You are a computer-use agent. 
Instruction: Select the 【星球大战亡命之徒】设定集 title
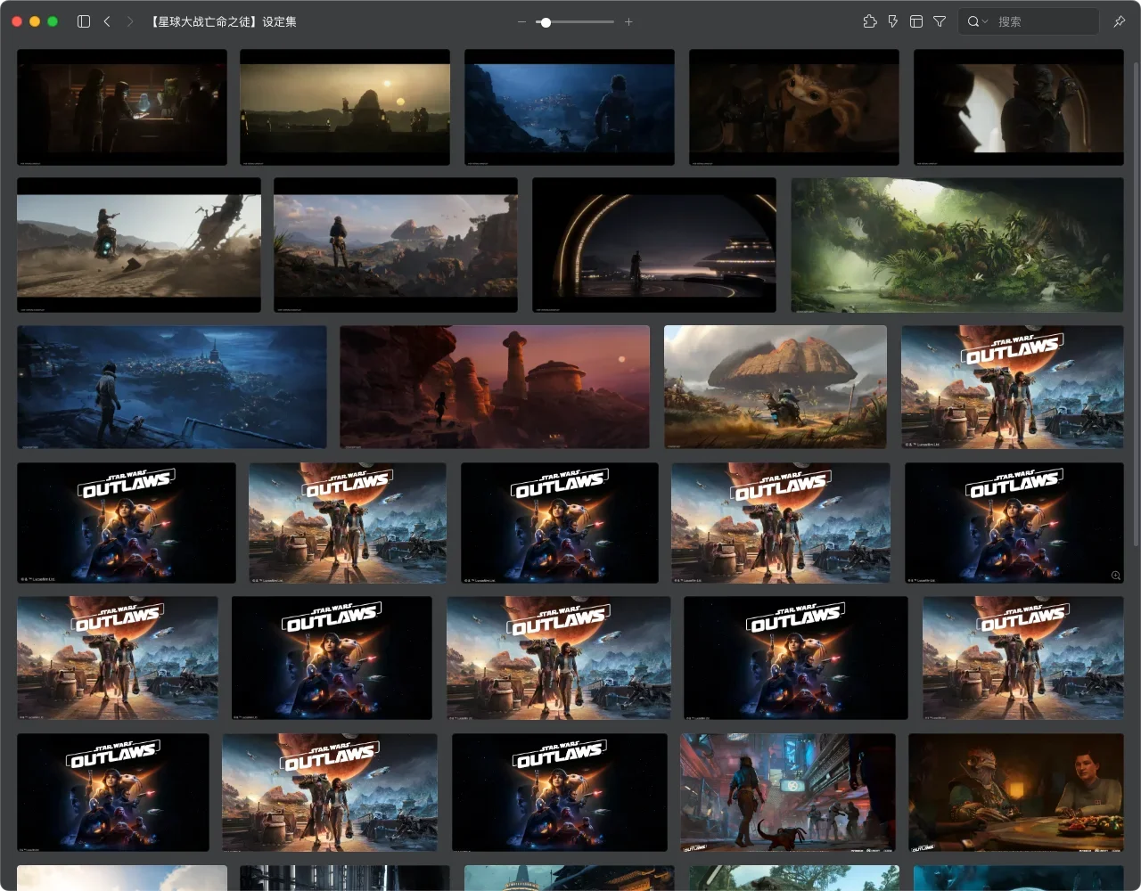(x=222, y=21)
